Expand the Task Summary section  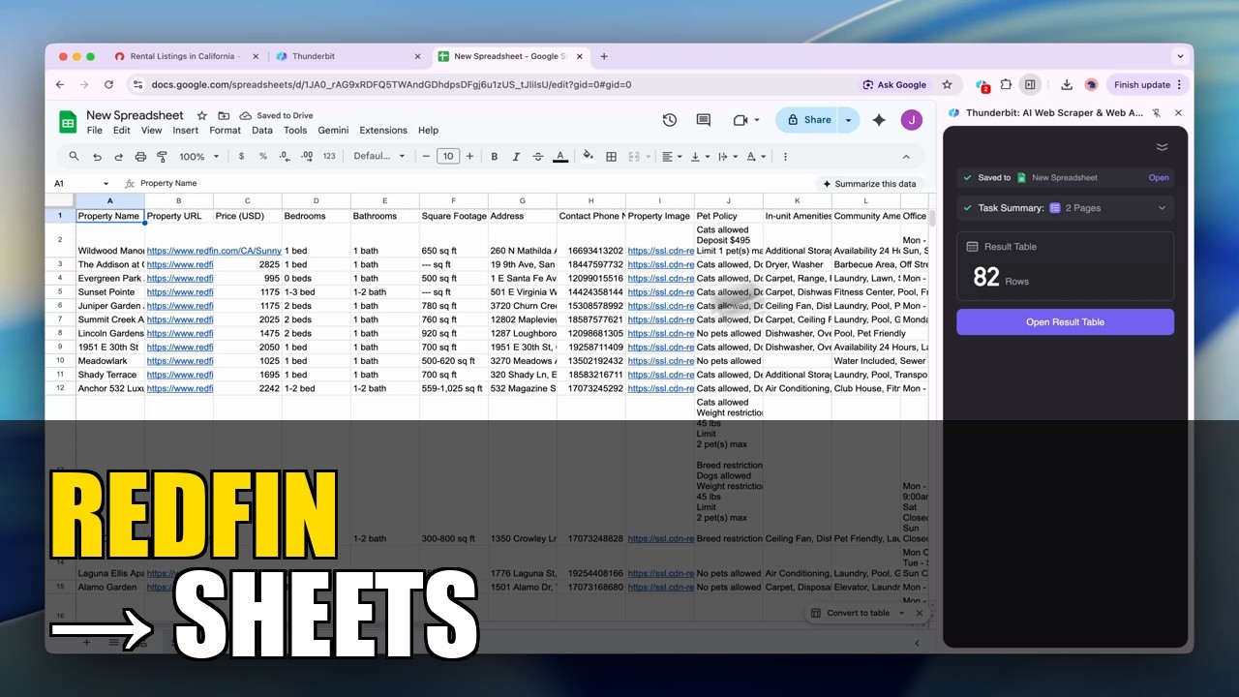coord(1162,207)
